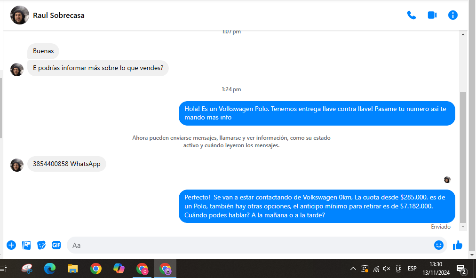
Task: Click the scroll down arrow of chat scrollbar
Action: [463, 227]
